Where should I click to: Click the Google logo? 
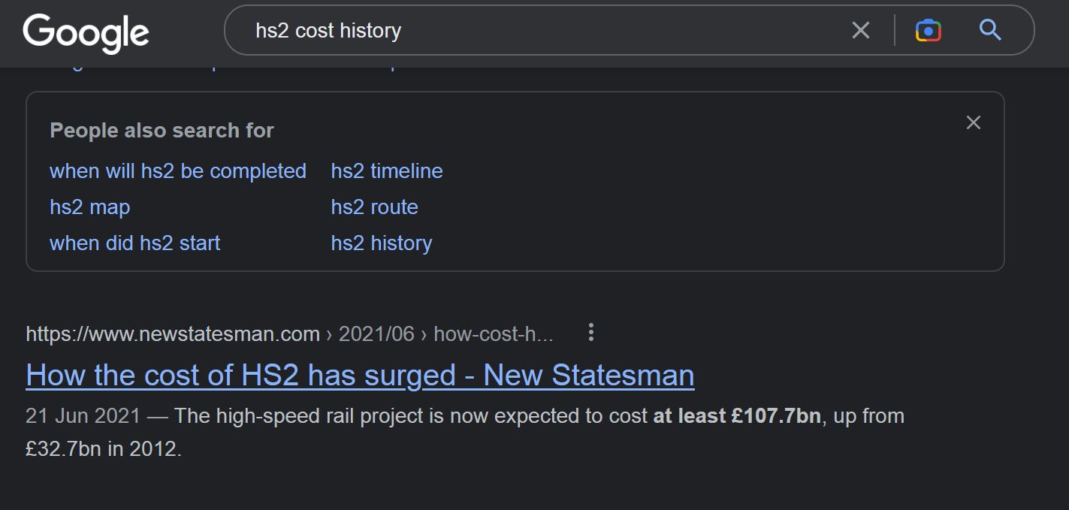86,32
